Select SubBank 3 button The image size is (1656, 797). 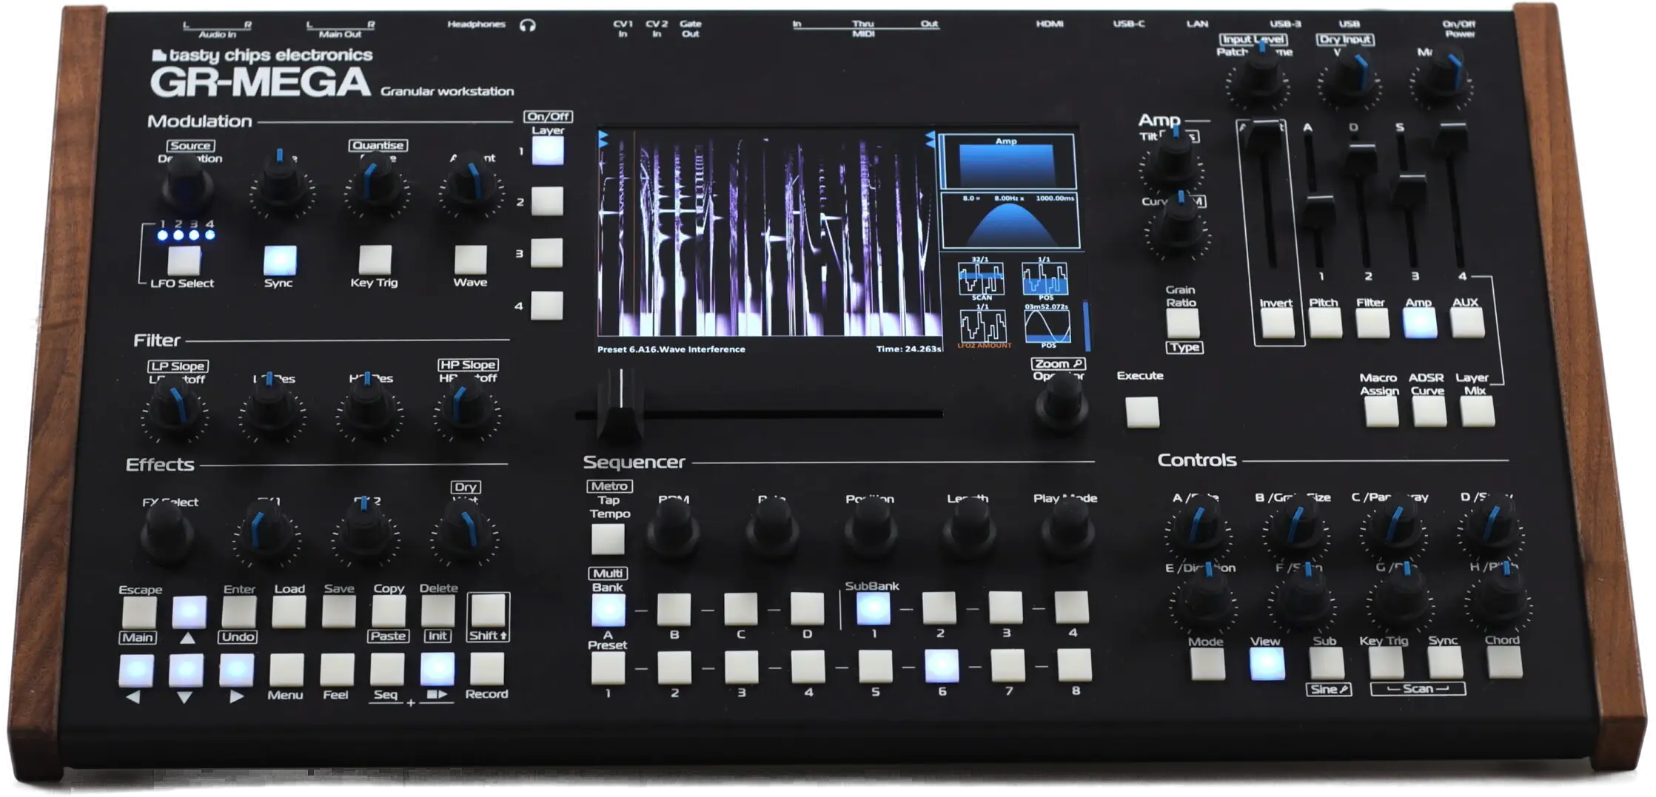(x=1005, y=607)
